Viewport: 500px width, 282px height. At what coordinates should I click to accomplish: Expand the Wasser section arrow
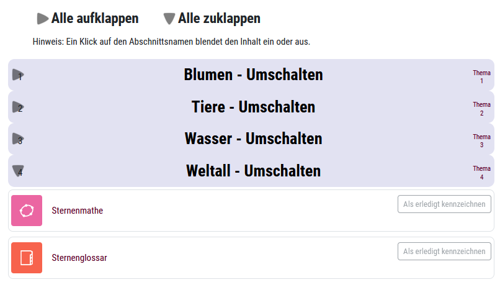point(18,139)
